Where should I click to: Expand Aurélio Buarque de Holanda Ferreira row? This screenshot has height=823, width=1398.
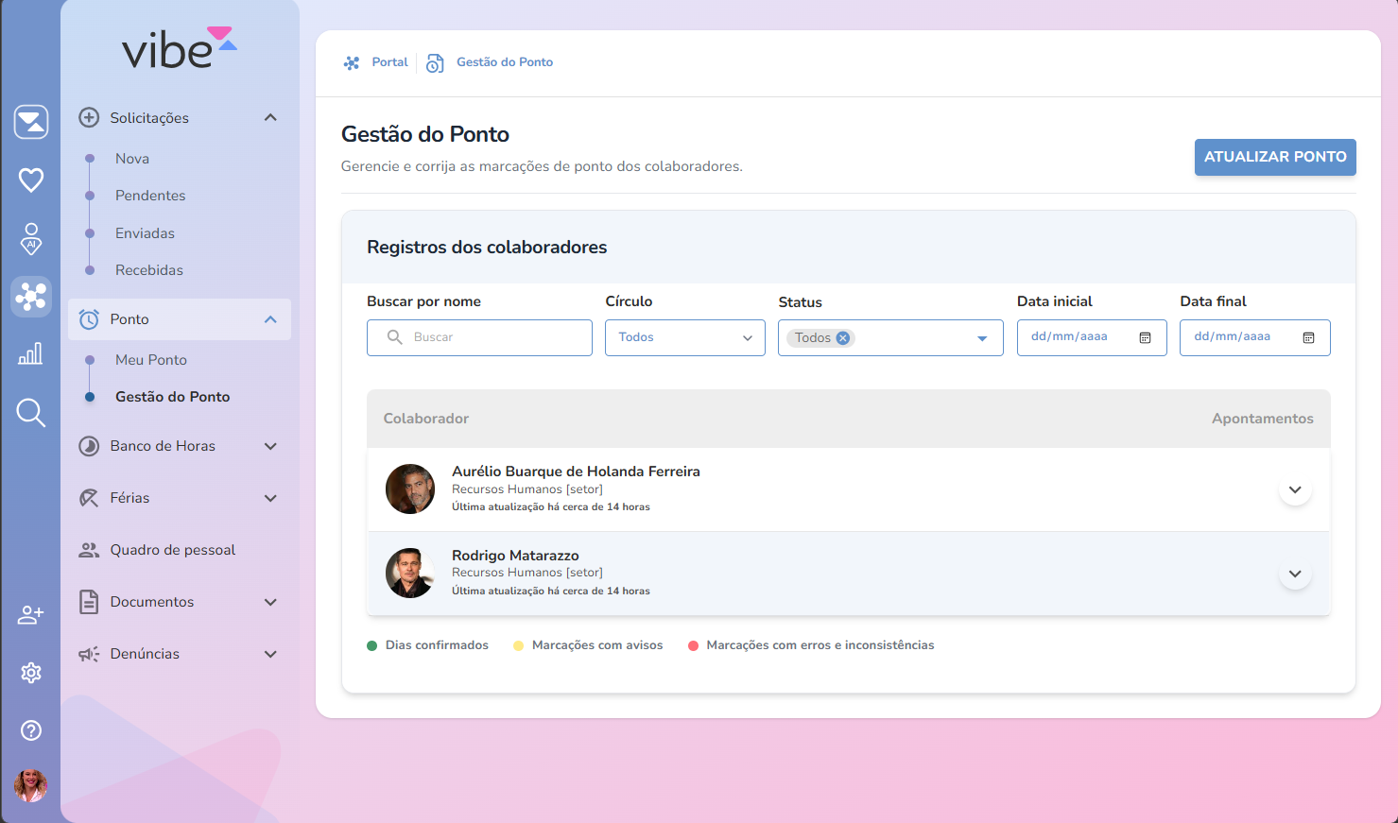pos(1295,489)
